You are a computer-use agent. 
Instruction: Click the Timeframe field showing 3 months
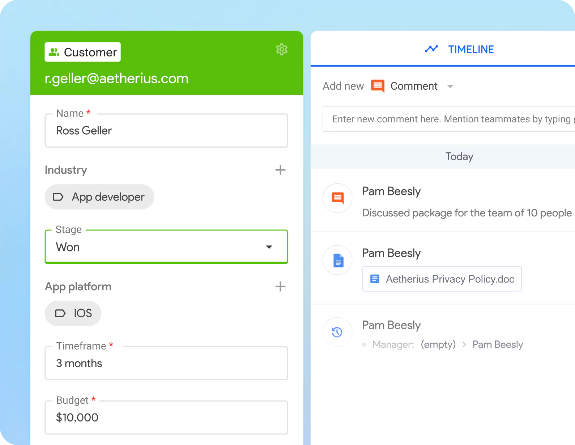[166, 363]
